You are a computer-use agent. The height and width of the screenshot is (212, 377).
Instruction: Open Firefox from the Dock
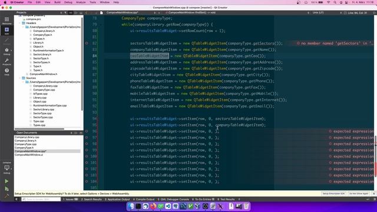(153, 206)
